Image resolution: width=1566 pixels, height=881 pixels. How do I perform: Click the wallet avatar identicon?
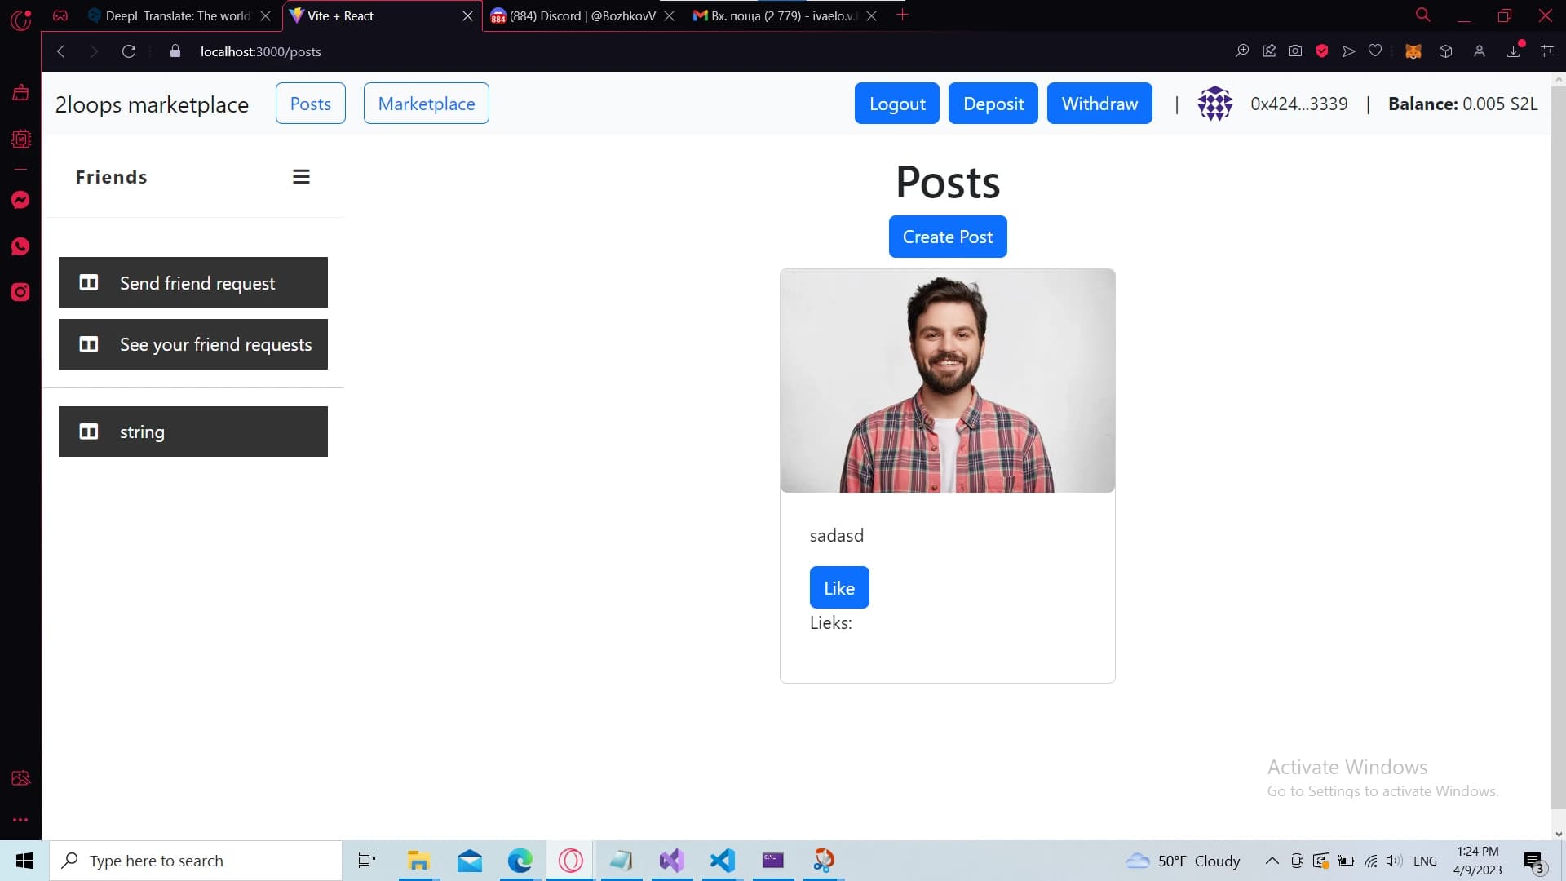tap(1215, 104)
